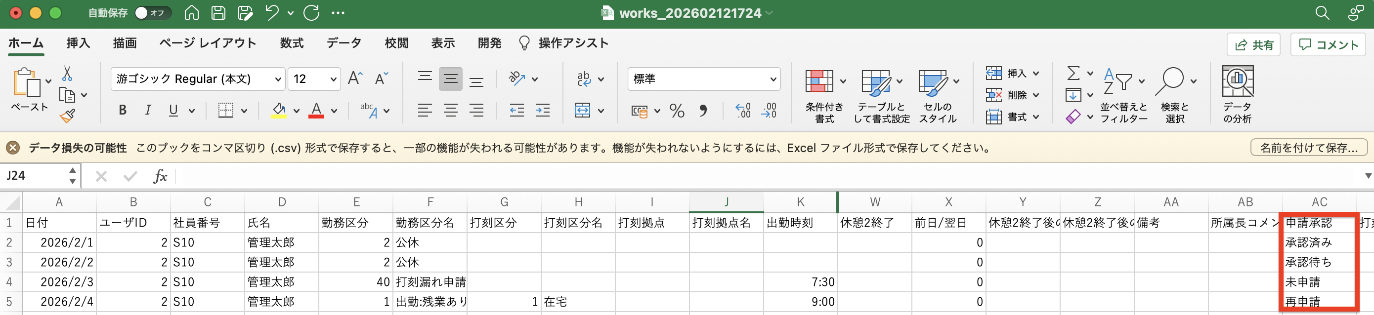This screenshot has height=315, width=1374.
Task: Click the 名前を付けて保存 button
Action: pos(1308,148)
